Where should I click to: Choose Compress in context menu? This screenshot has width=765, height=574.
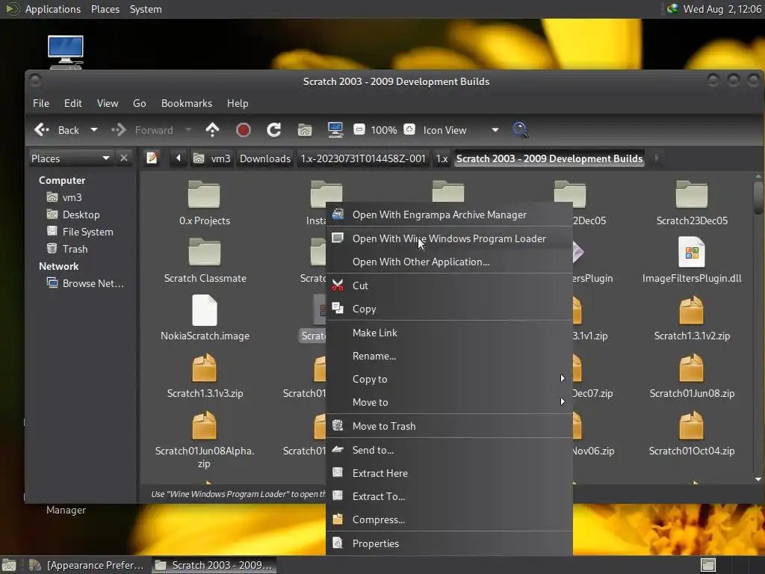(x=449, y=520)
